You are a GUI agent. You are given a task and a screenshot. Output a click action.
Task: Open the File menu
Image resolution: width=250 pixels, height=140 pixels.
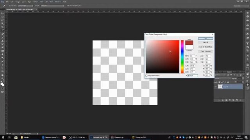(7, 2)
